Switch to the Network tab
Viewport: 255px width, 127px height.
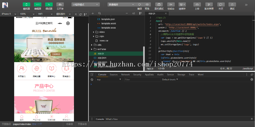[125, 75]
